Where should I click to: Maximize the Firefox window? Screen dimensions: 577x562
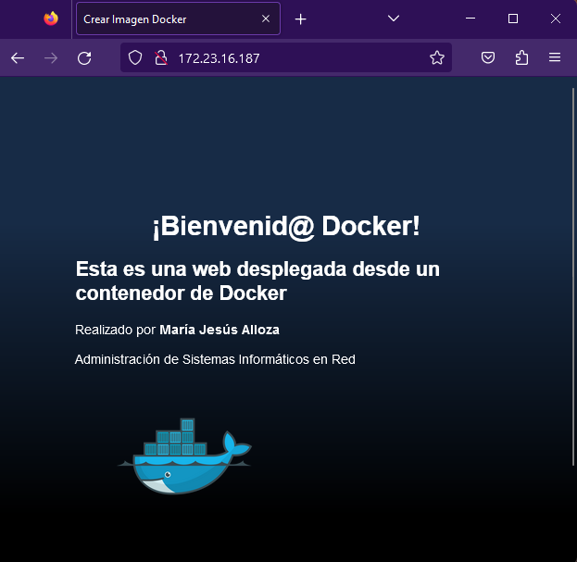pos(513,19)
